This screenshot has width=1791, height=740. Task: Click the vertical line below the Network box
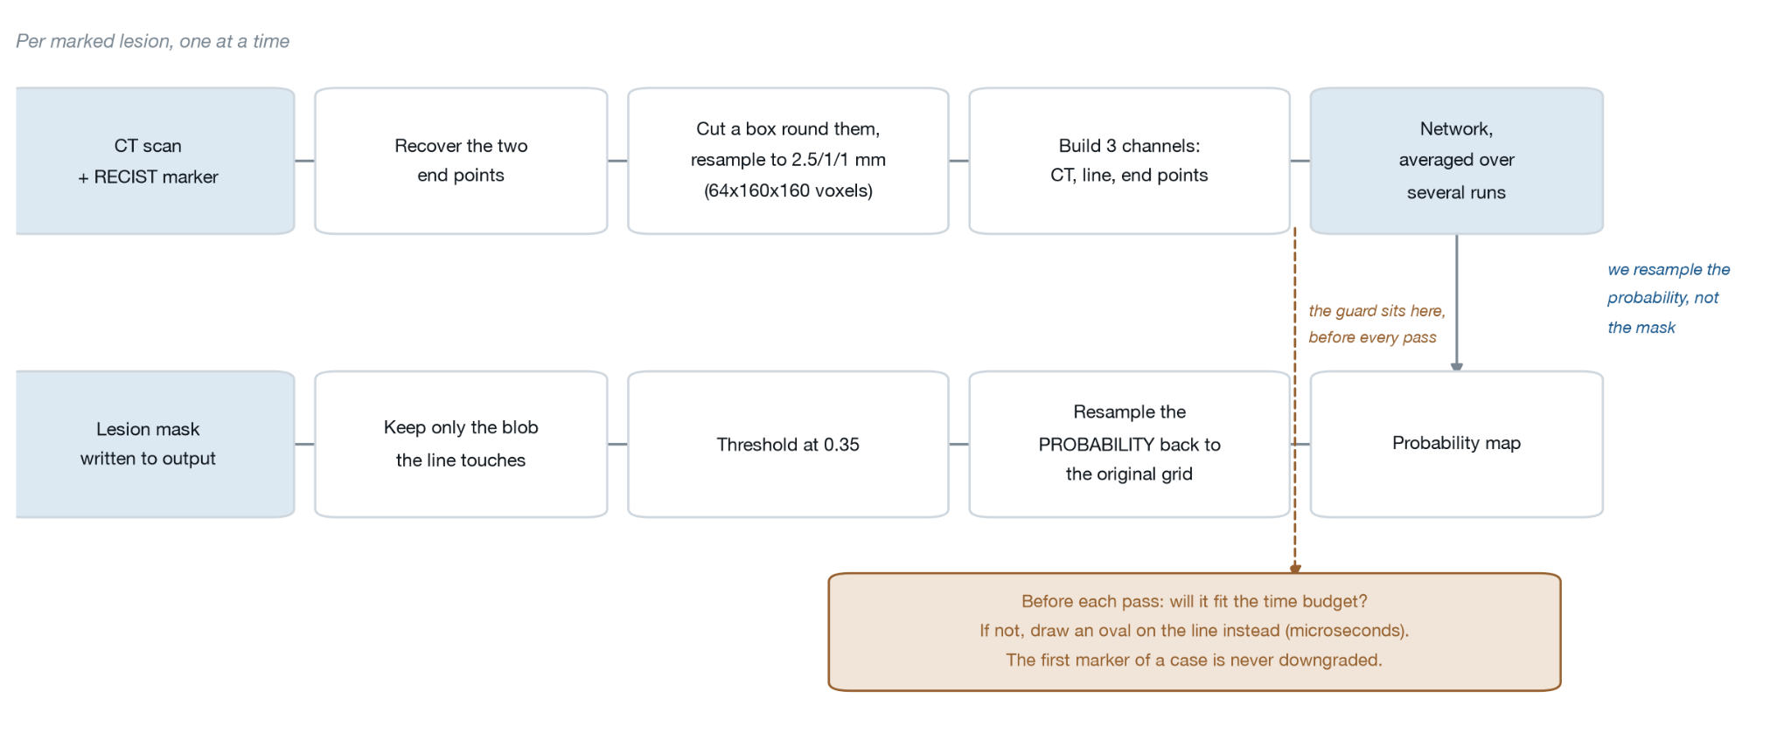[x=1456, y=299]
